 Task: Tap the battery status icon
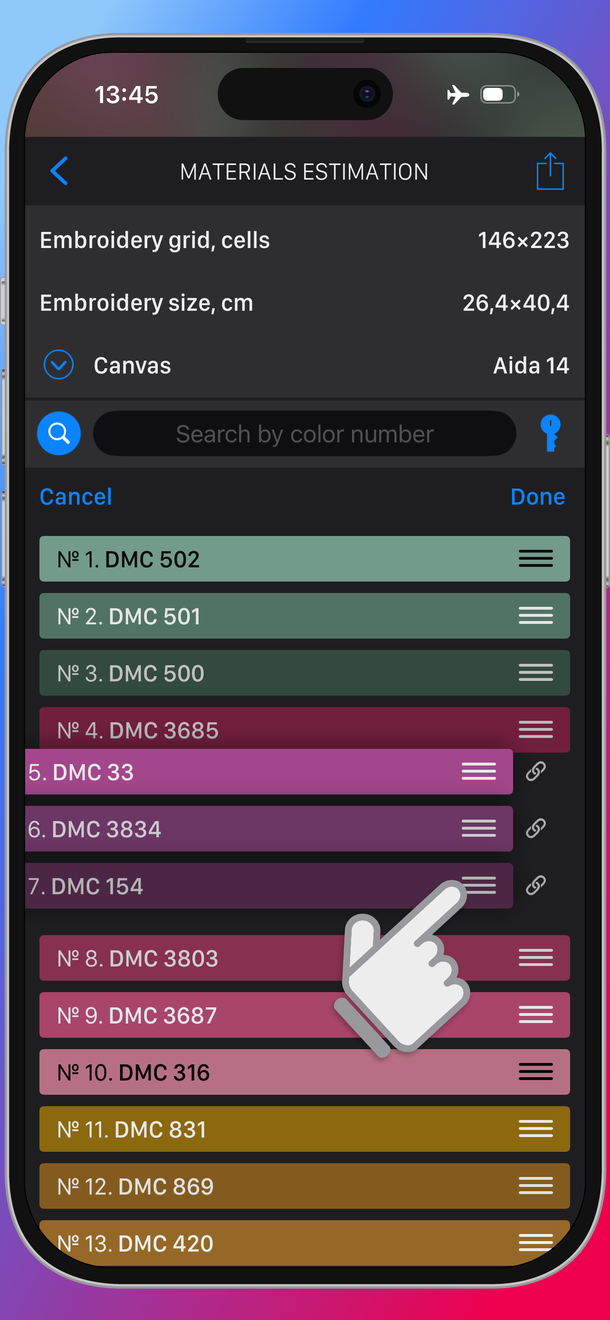pos(499,94)
